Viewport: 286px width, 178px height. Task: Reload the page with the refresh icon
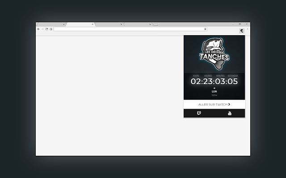(x=46, y=29)
